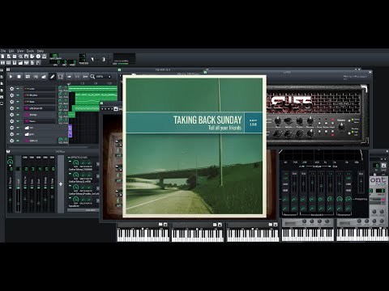Open My Presets sidebar tab
The image size is (389, 291).
click(2, 91)
